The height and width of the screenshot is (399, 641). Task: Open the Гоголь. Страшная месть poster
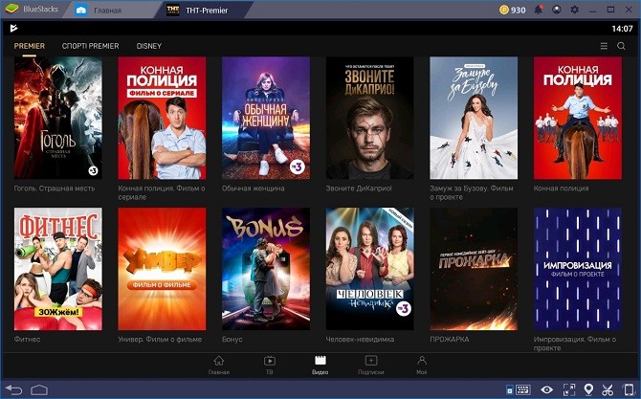pyautogui.click(x=58, y=118)
